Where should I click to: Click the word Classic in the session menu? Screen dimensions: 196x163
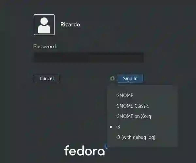(x=142, y=106)
